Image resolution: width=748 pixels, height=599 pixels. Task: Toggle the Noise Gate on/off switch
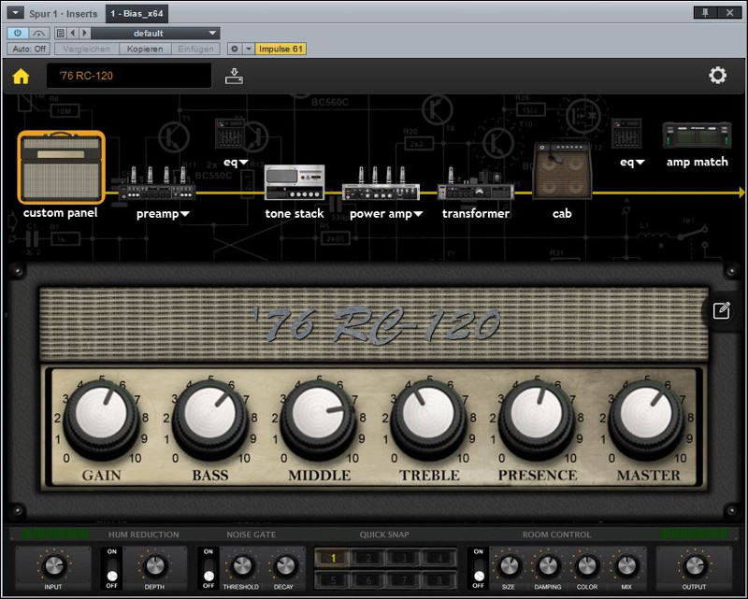208,564
